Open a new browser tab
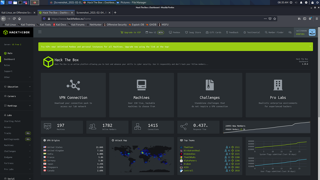The image size is (320, 180). pos(115,13)
